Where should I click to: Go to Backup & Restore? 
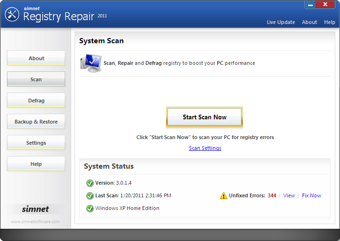coord(36,122)
